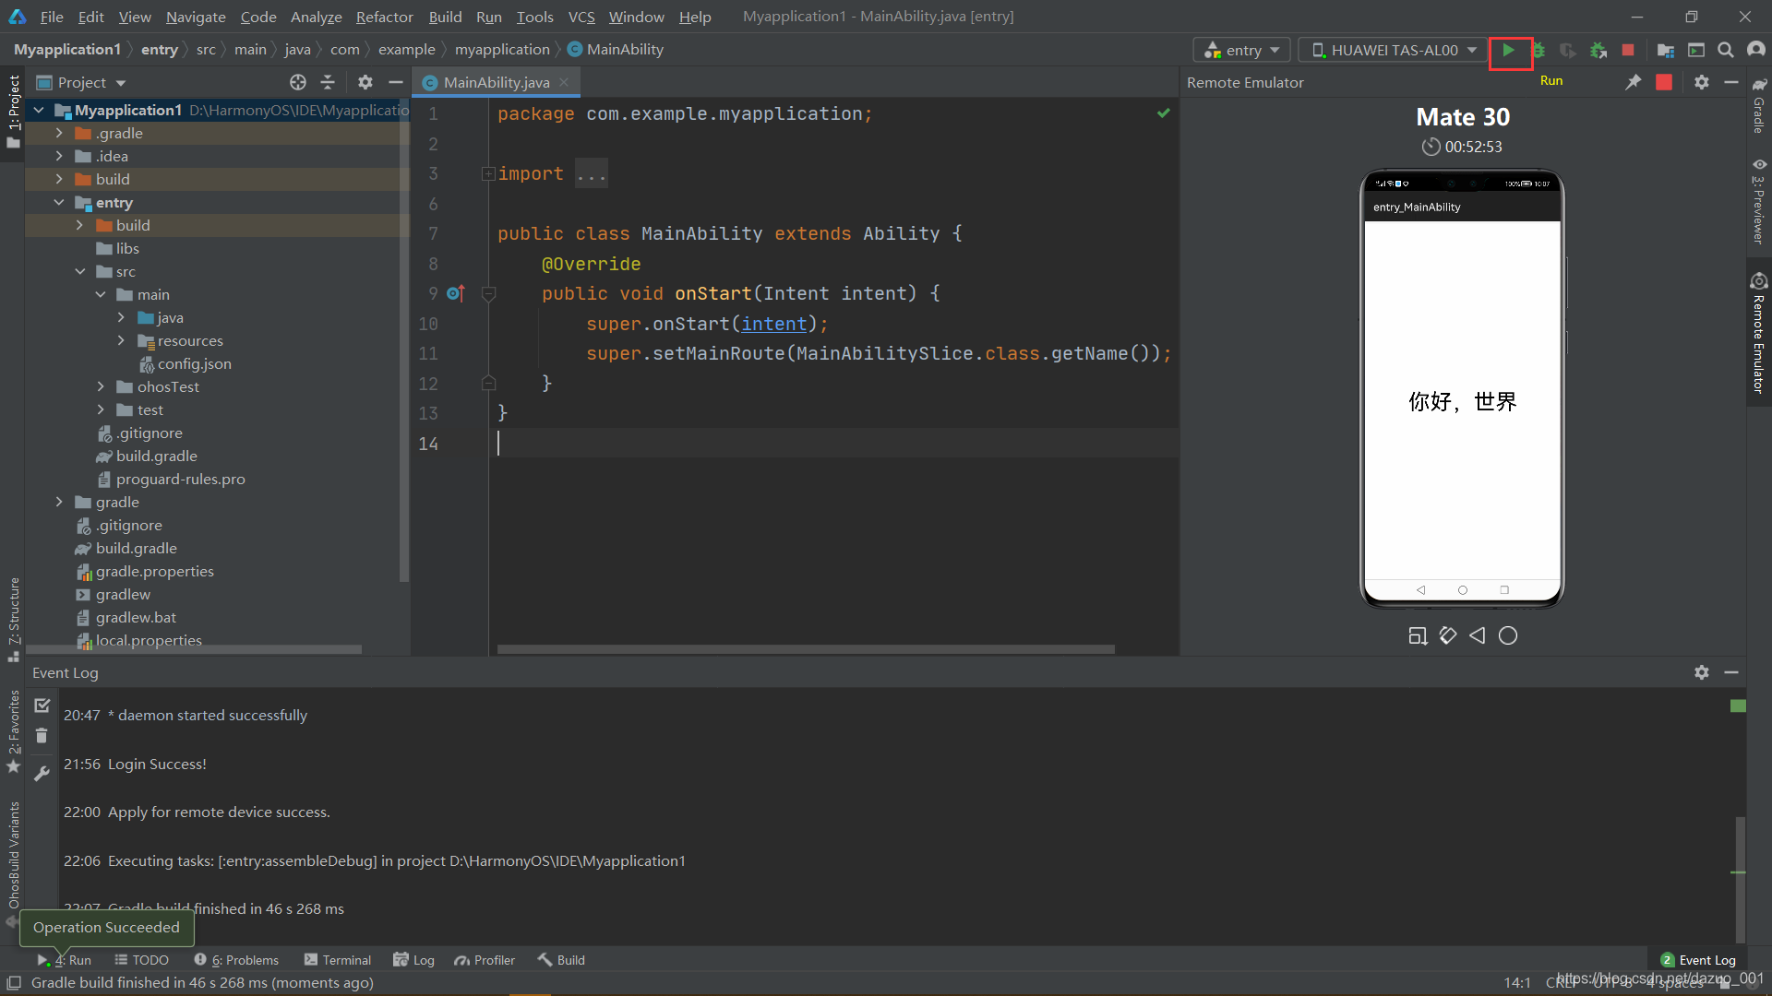Viewport: 1772px width, 996px height.
Task: Mark all Event Log notifications as read
Action: coord(42,705)
